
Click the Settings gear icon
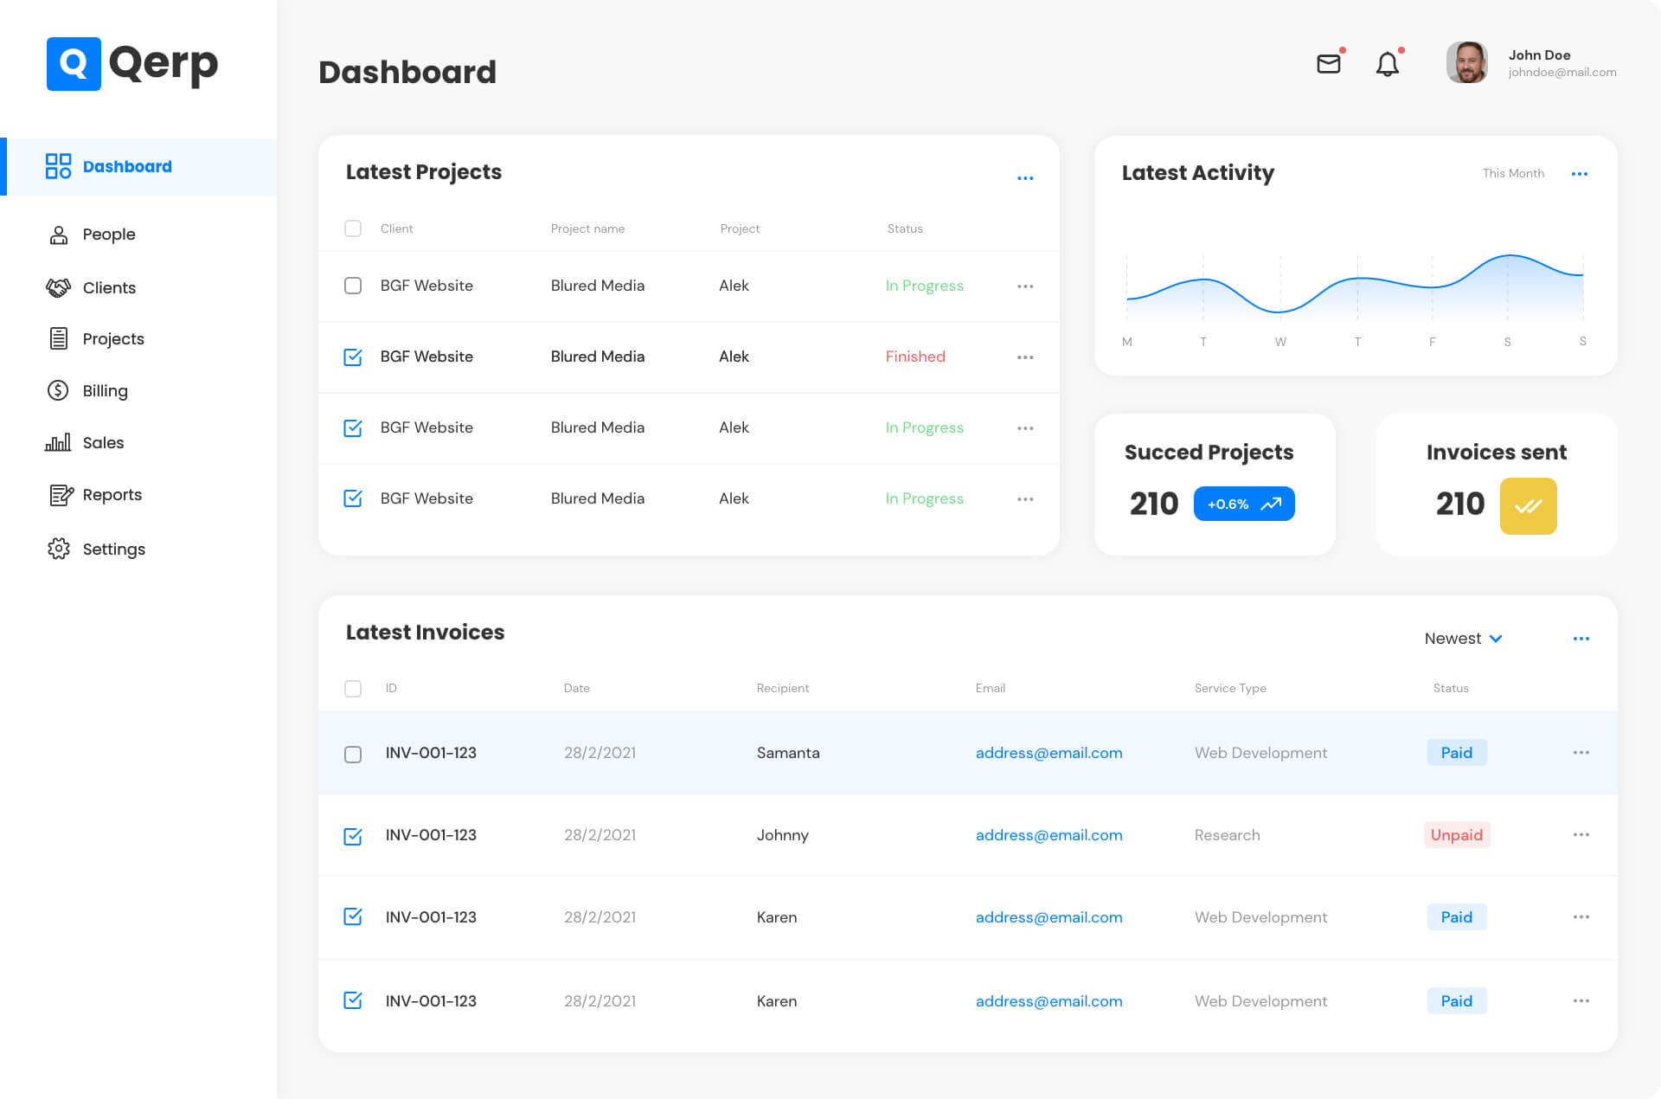click(x=58, y=549)
